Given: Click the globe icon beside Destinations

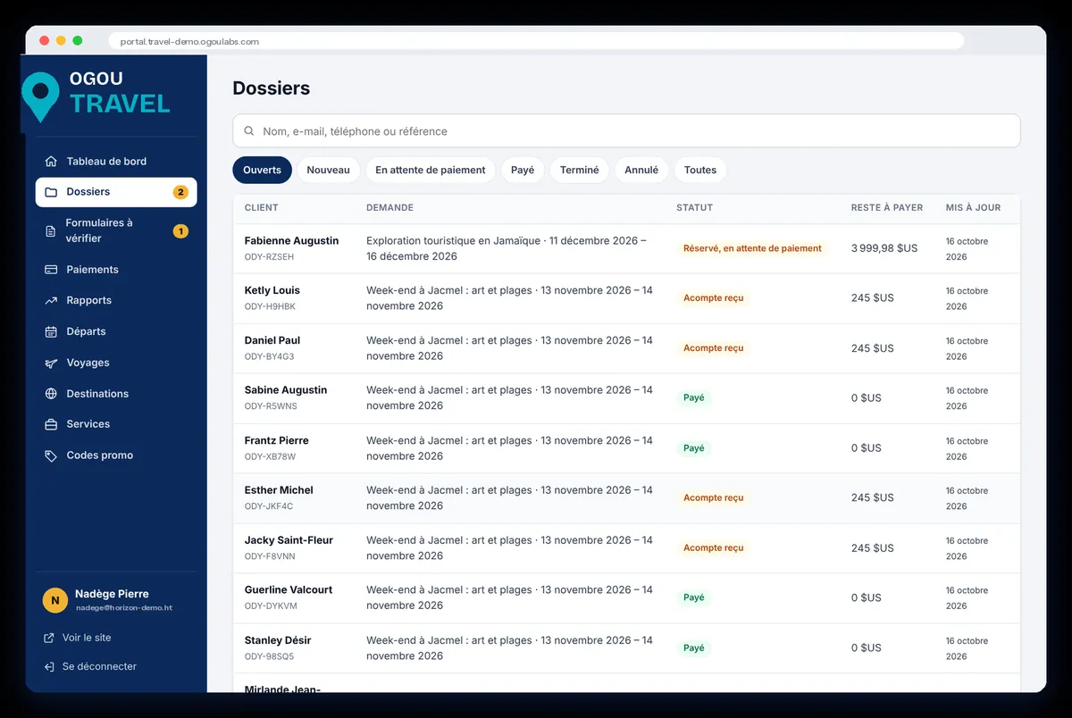Looking at the screenshot, I should point(51,394).
